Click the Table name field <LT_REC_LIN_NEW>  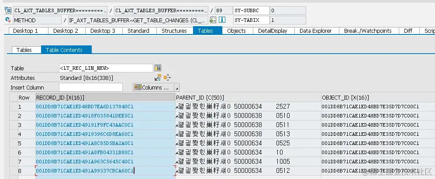click(x=106, y=68)
